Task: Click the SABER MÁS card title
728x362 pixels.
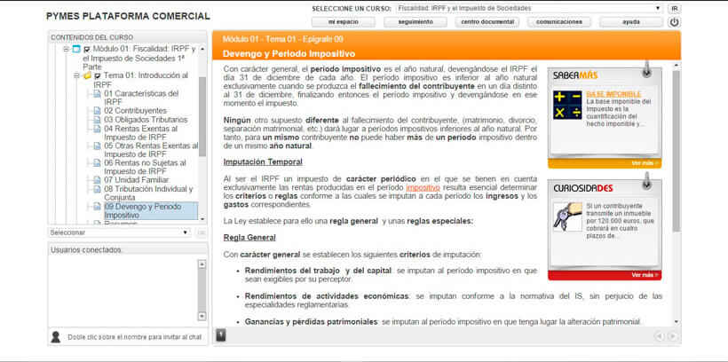Action: point(575,75)
